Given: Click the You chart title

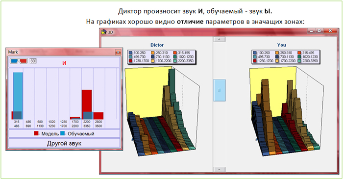Looking at the screenshot, I should point(281,45).
